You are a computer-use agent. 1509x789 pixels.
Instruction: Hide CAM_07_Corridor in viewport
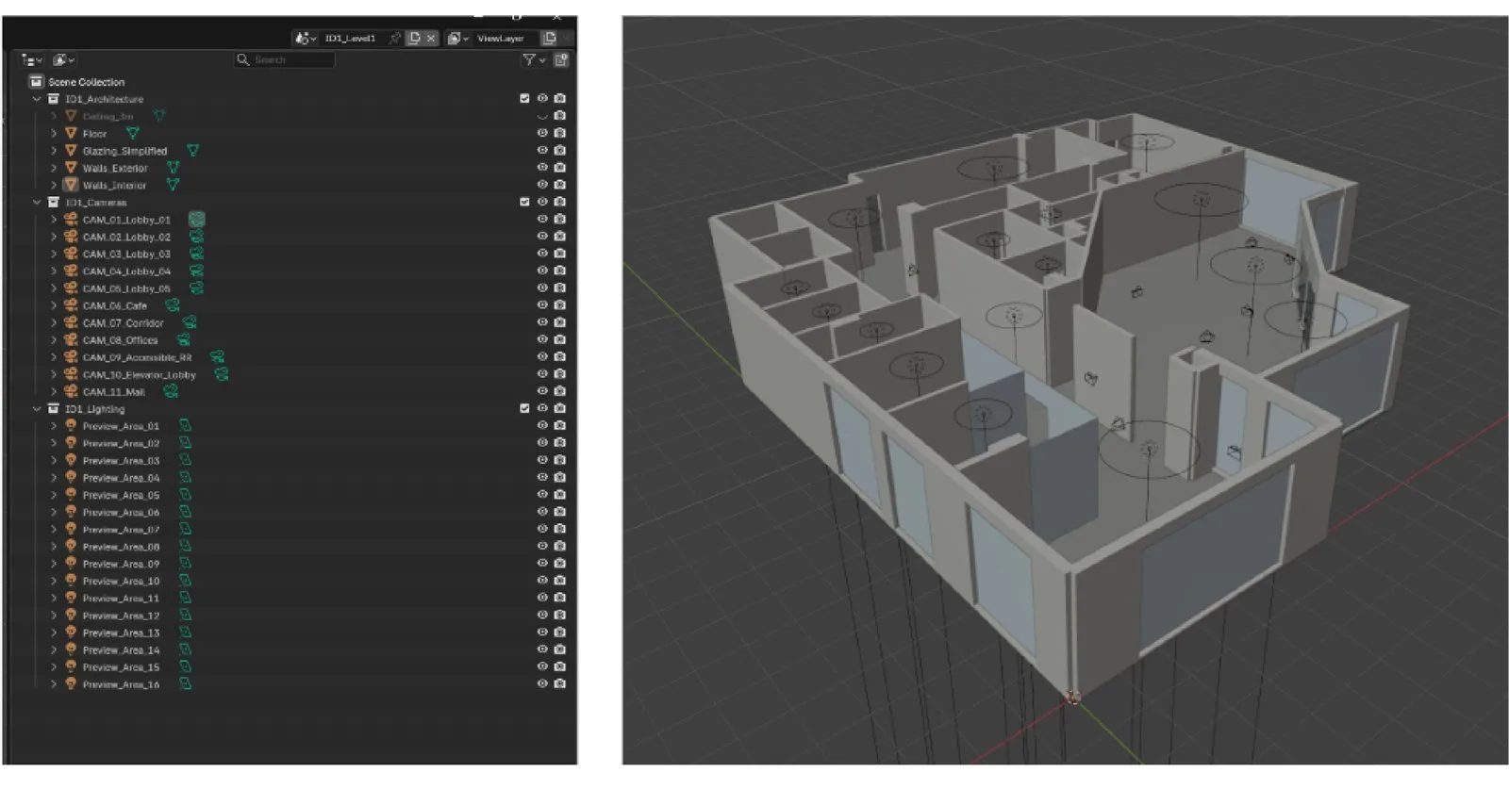[x=542, y=322]
